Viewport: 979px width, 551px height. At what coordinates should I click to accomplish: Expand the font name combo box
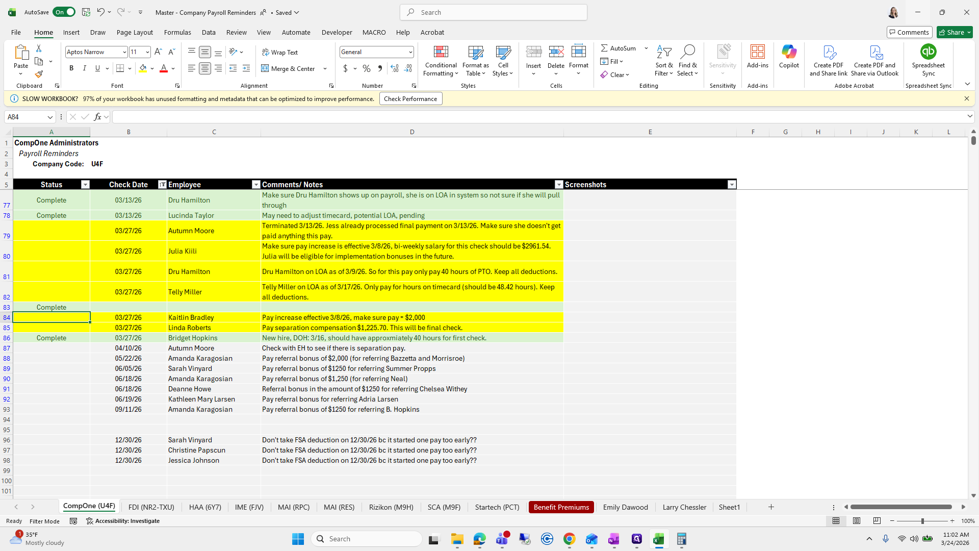click(124, 52)
